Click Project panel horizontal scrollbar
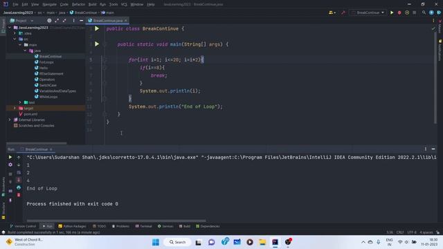Screen dimensions: 443x249 click(37, 143)
